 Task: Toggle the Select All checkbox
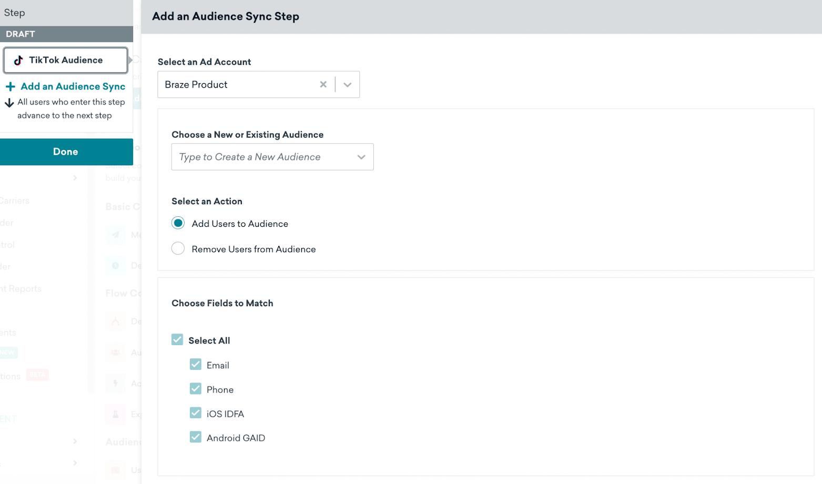click(178, 340)
